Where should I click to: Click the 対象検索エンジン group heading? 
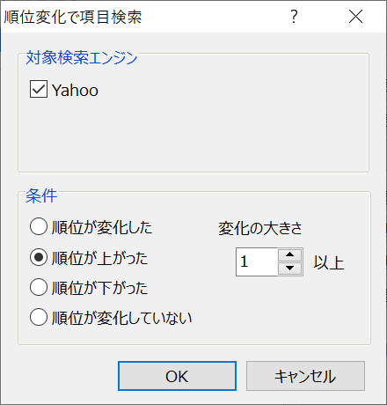[x=82, y=57]
